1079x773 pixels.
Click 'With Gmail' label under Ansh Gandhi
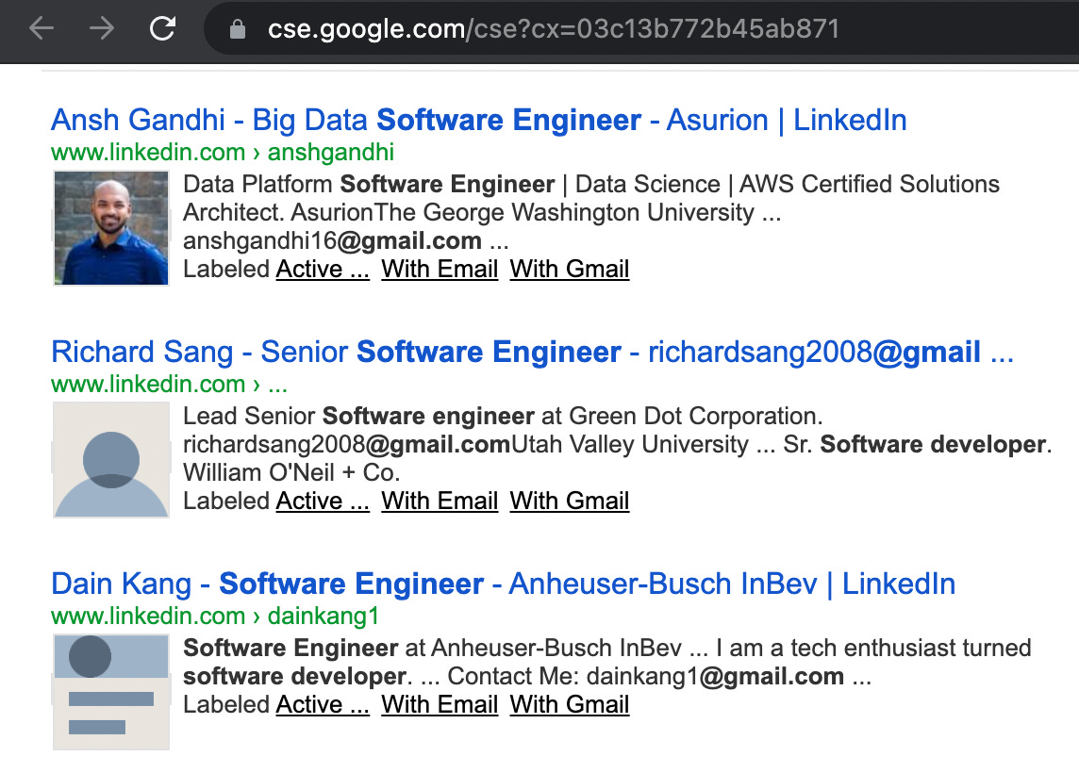(x=569, y=269)
